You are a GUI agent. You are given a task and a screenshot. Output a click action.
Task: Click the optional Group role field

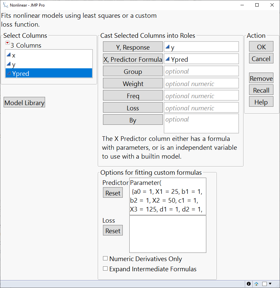(201, 71)
